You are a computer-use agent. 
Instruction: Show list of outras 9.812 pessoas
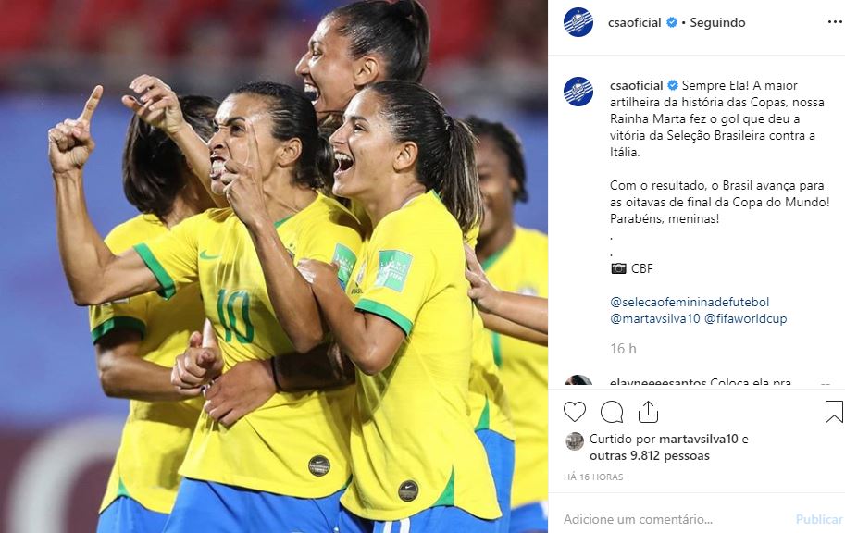pos(650,455)
